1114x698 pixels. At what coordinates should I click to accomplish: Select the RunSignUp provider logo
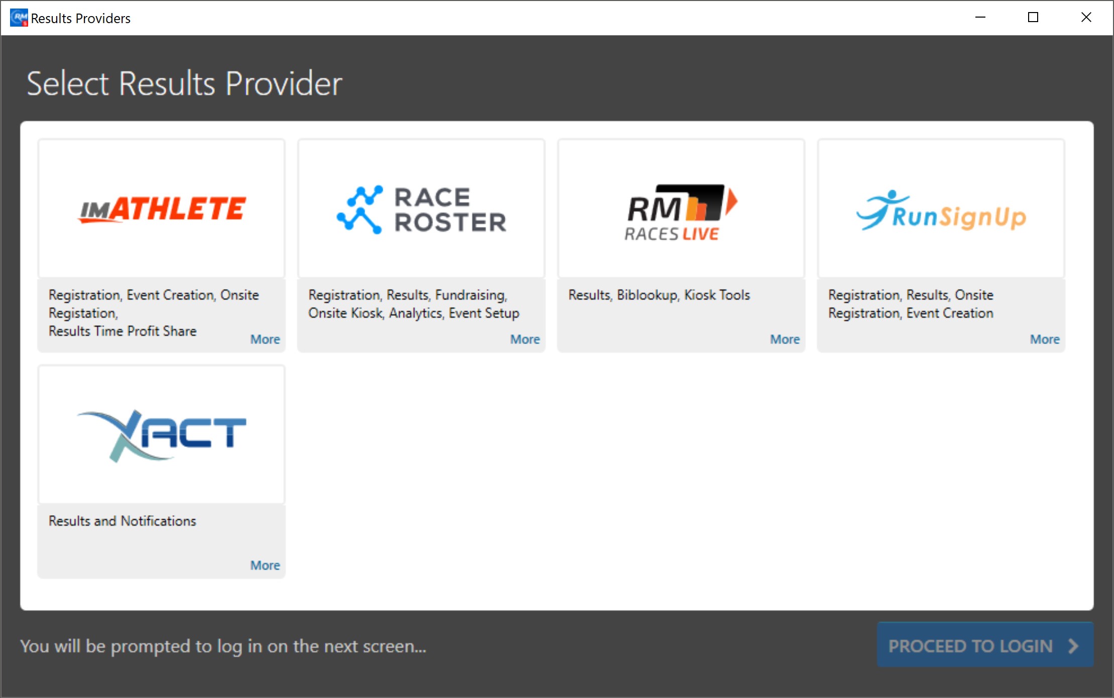pos(941,210)
